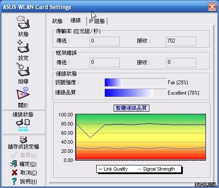Screen dimensions: 219x188
Task: Click the 連線品質 link quality bar
Action: [135, 93]
